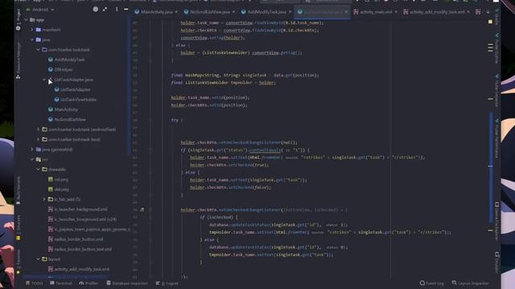This screenshot has width=515, height=289.
Task: Collapse the java folder
Action: pos(32,39)
